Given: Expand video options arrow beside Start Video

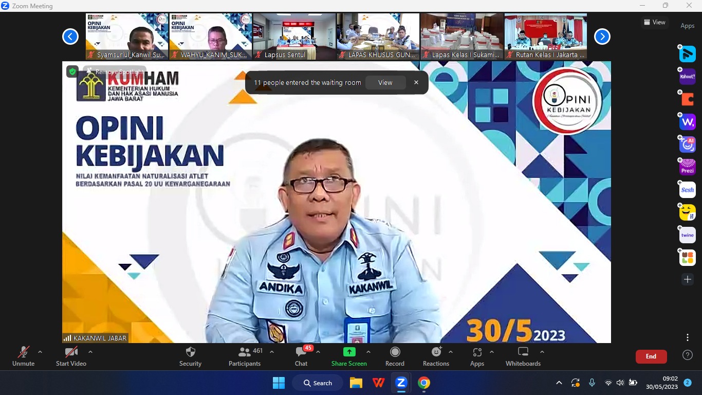Looking at the screenshot, I should (90, 352).
